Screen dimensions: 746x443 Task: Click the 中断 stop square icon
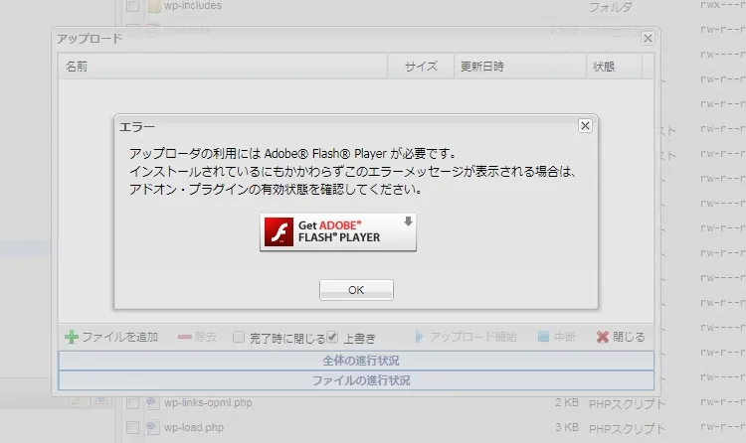pyautogui.click(x=543, y=337)
